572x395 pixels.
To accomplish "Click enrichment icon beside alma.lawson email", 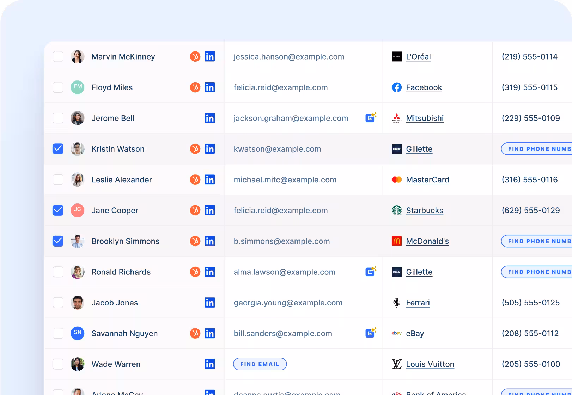I will click(371, 271).
